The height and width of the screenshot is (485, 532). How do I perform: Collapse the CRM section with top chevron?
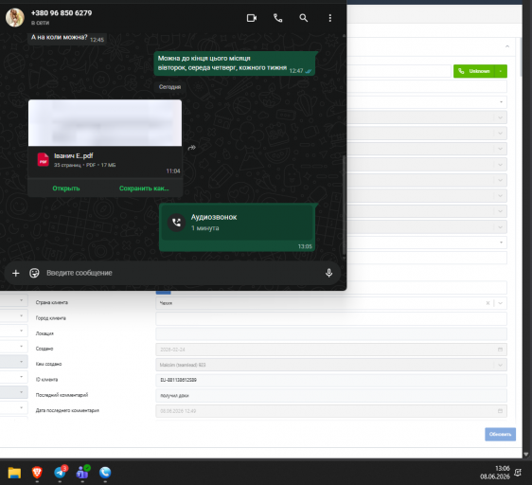pyautogui.click(x=507, y=46)
